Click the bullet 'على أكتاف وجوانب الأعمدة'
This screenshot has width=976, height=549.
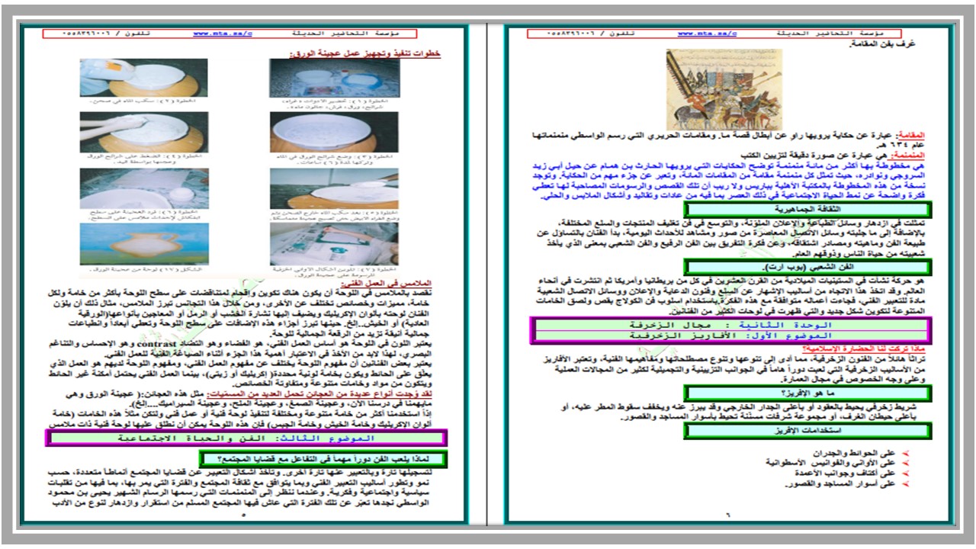tap(854, 473)
